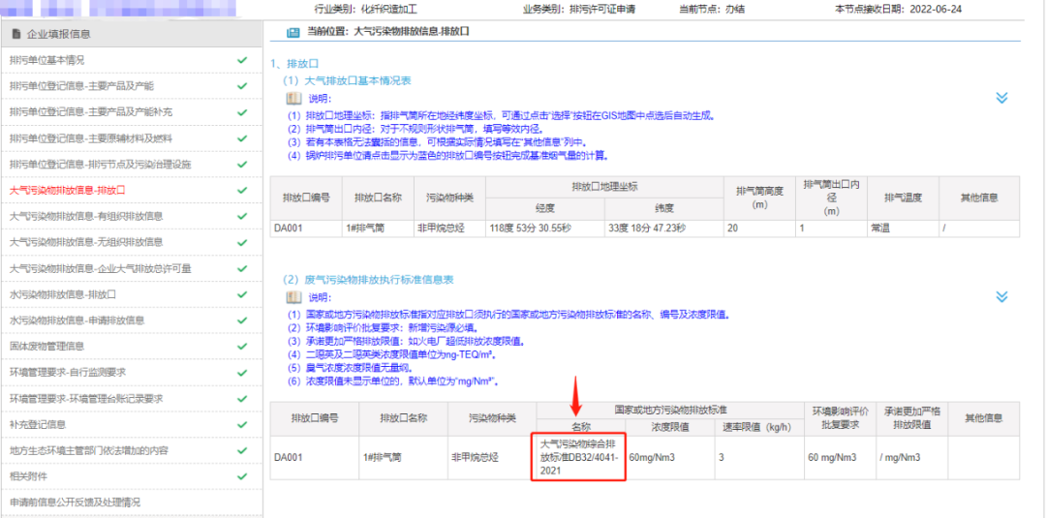Select 大气污染物排放信息-有组织排放信息 in the sidebar

pos(86,216)
